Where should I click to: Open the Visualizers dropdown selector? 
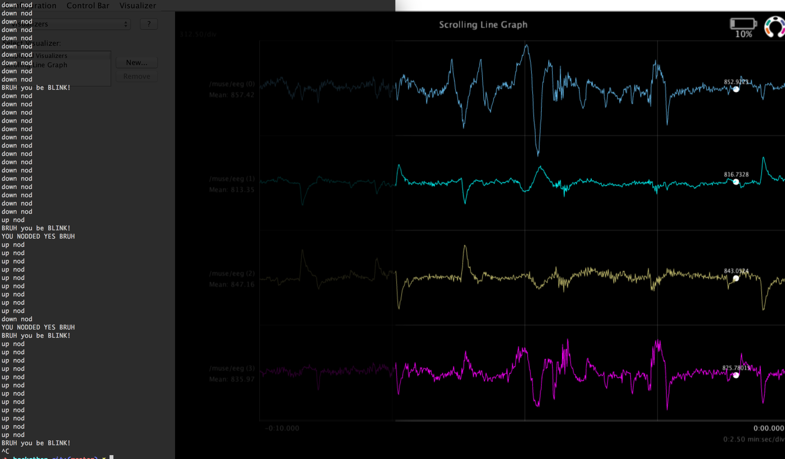pyautogui.click(x=67, y=24)
